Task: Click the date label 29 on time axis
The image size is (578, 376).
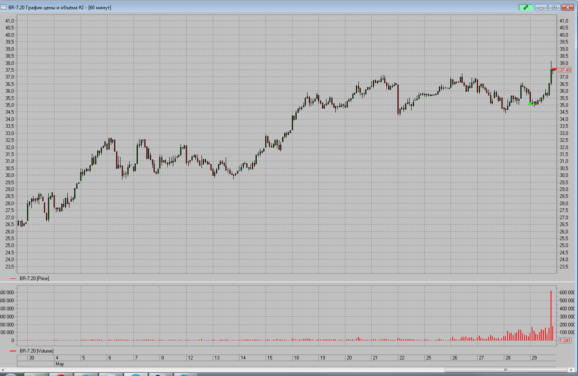Action: (534, 358)
